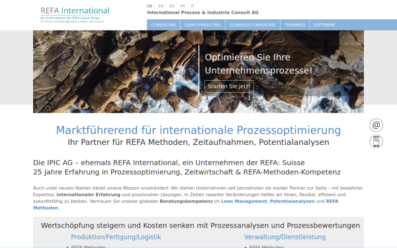Viewport: 397px width, 248px height.
Task: Click 'Ihr Partner für REFA Methoden' subheading
Action: point(198,142)
